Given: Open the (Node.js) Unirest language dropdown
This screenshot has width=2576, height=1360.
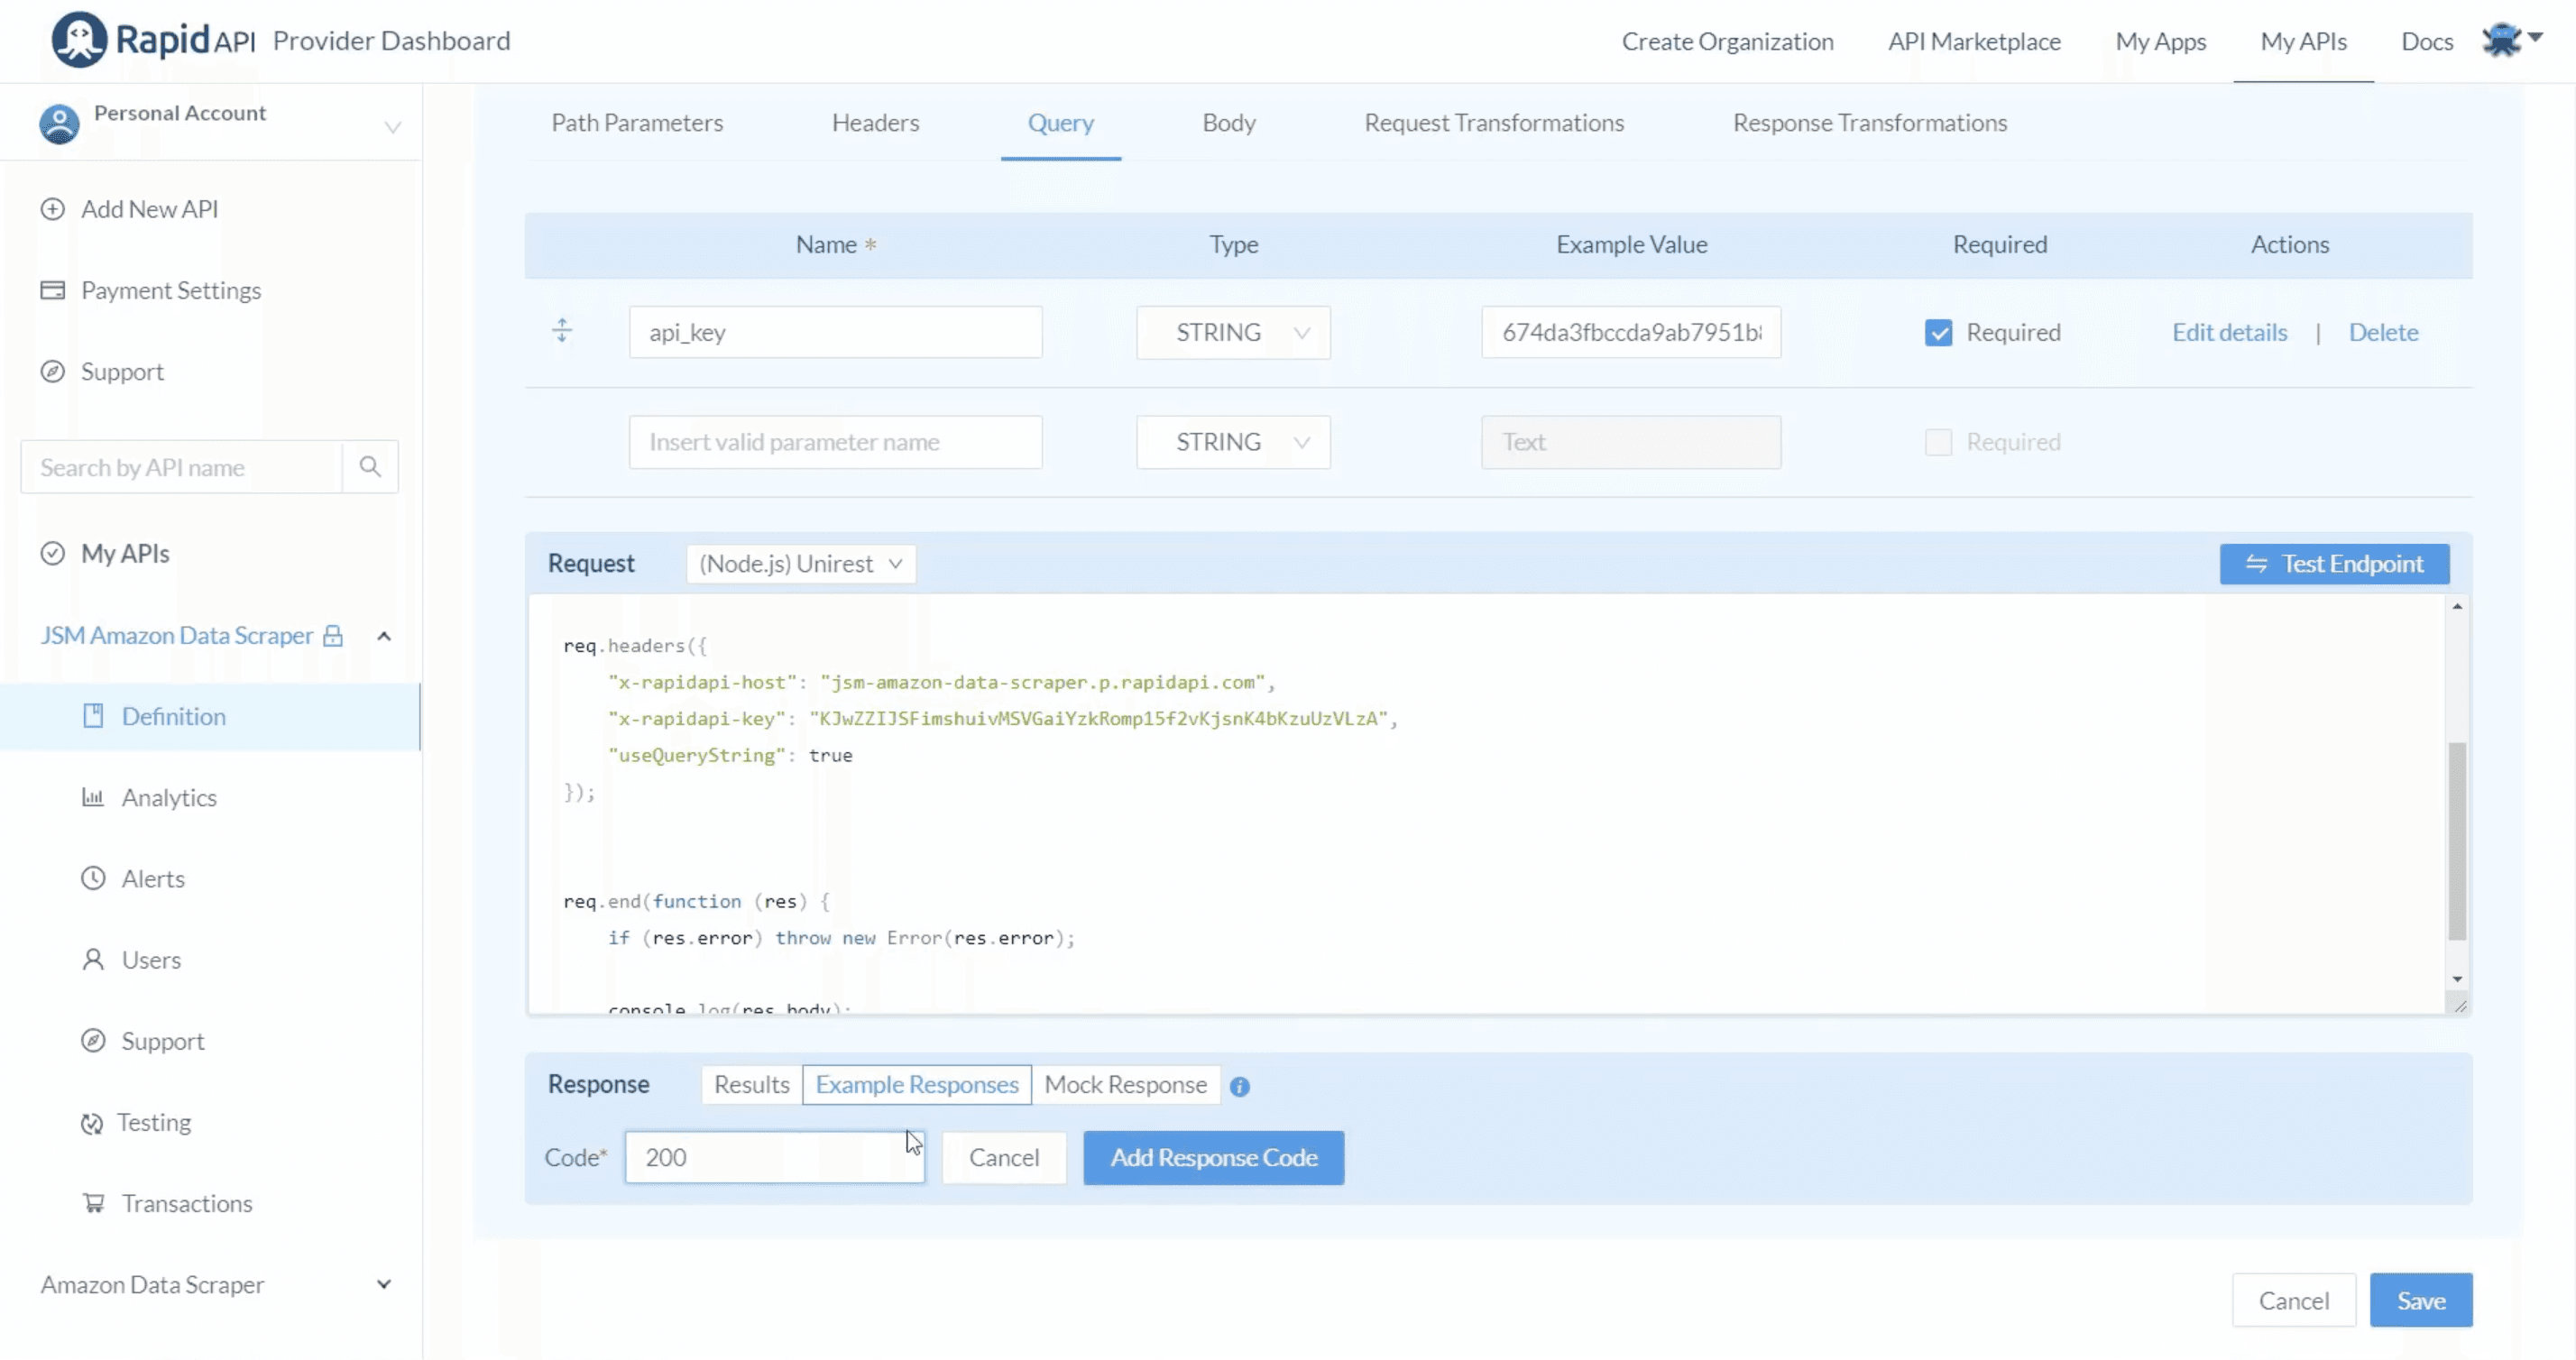Looking at the screenshot, I should (801, 564).
